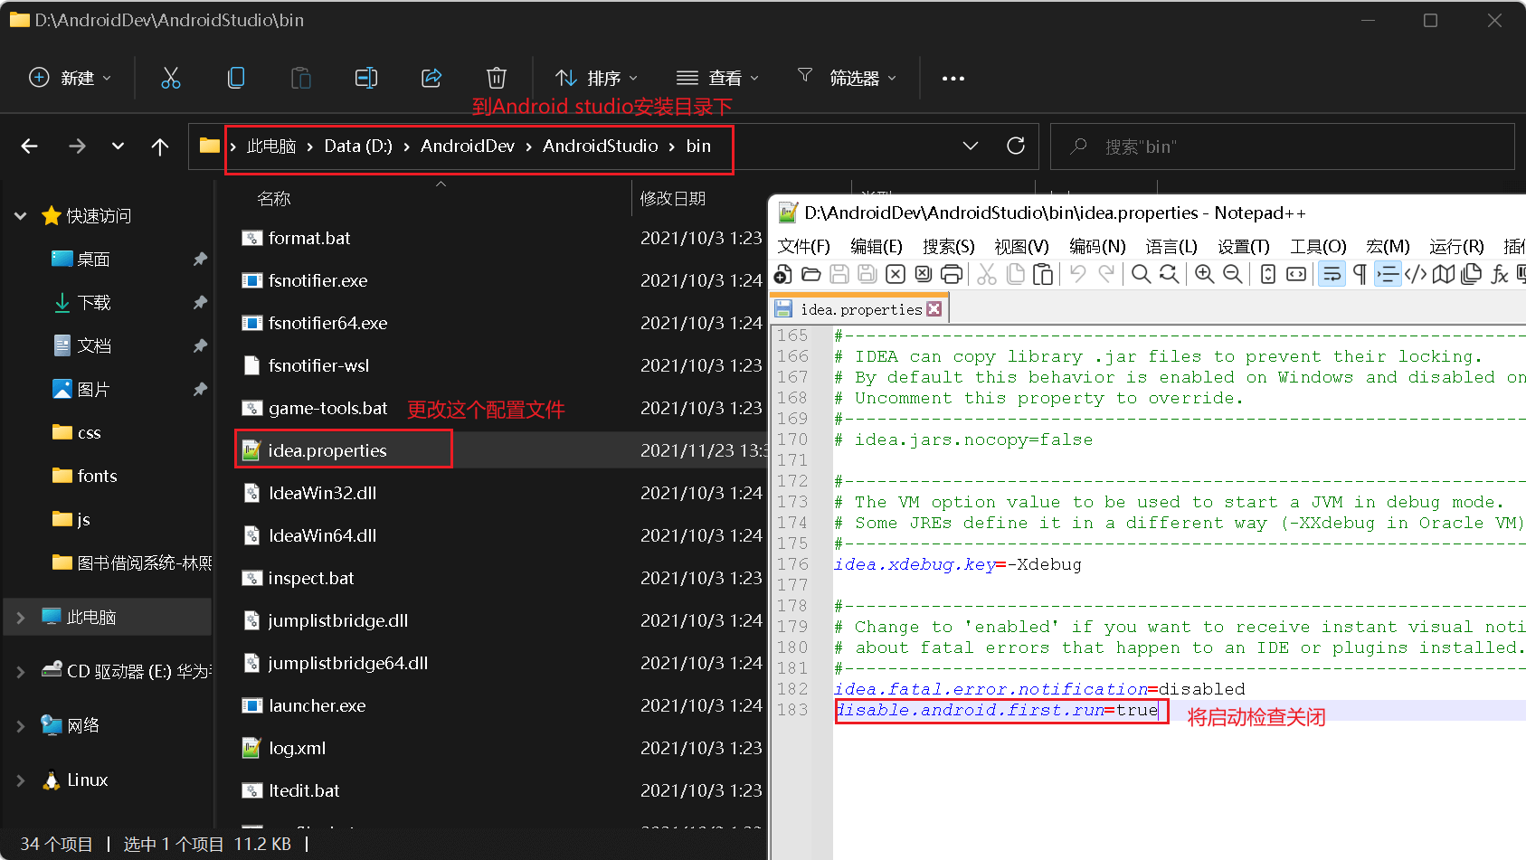Click the Notepad++ Zoom In icon
Image resolution: width=1526 pixels, height=860 pixels.
[1205, 274]
